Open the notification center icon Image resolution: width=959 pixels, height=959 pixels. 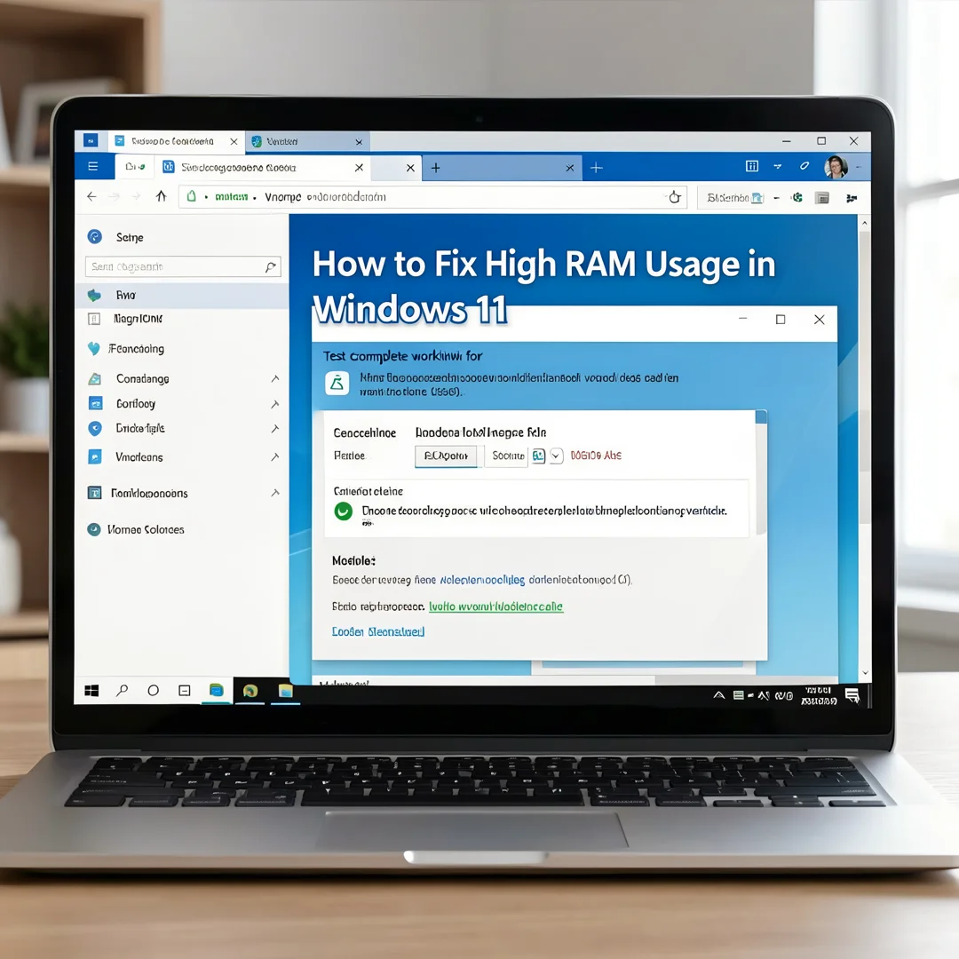click(852, 695)
